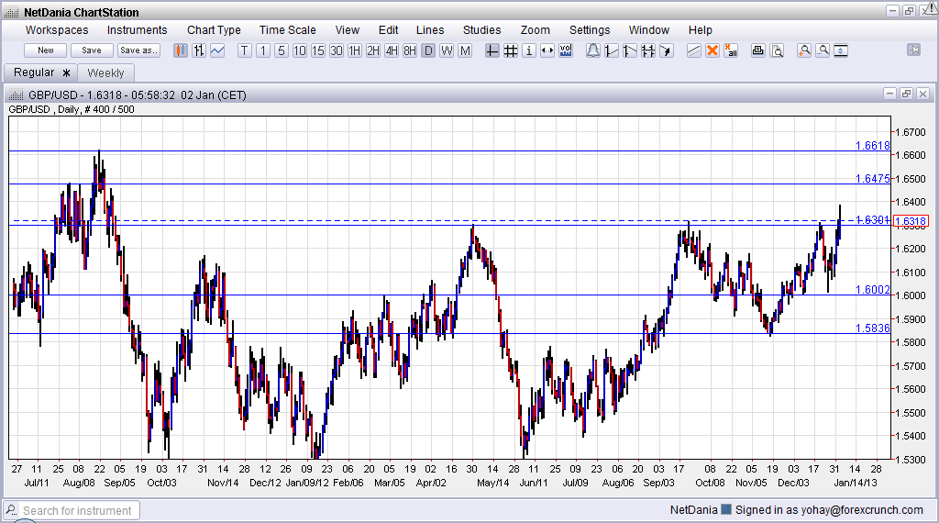Click the New button
The height and width of the screenshot is (523, 939).
click(x=46, y=50)
